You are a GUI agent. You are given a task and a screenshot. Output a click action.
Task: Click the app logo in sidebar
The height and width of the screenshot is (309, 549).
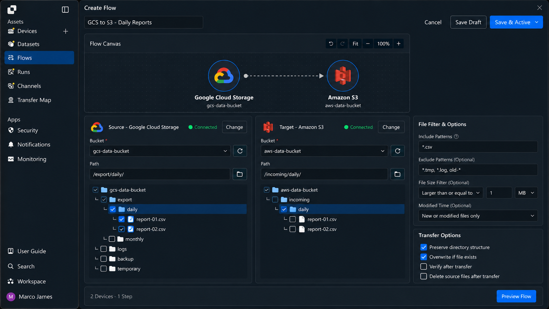click(x=12, y=10)
